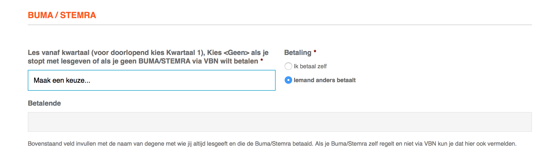Click 'Buma/Stemra betaald' in the help text
556x159 pixels.
(284, 144)
